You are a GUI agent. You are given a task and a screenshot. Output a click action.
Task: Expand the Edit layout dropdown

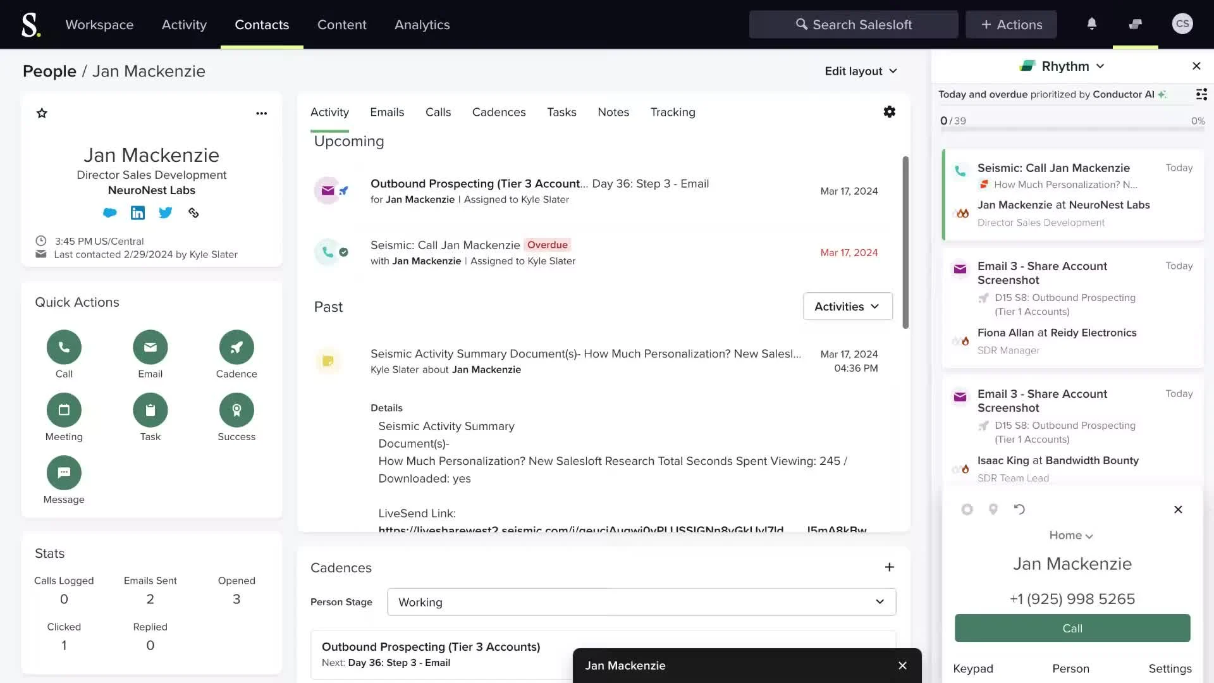861,71
